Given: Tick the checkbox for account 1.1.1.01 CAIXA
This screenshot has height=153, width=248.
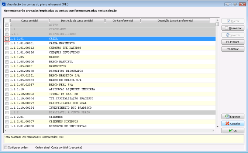Looking at the screenshot, I should point(7,39).
